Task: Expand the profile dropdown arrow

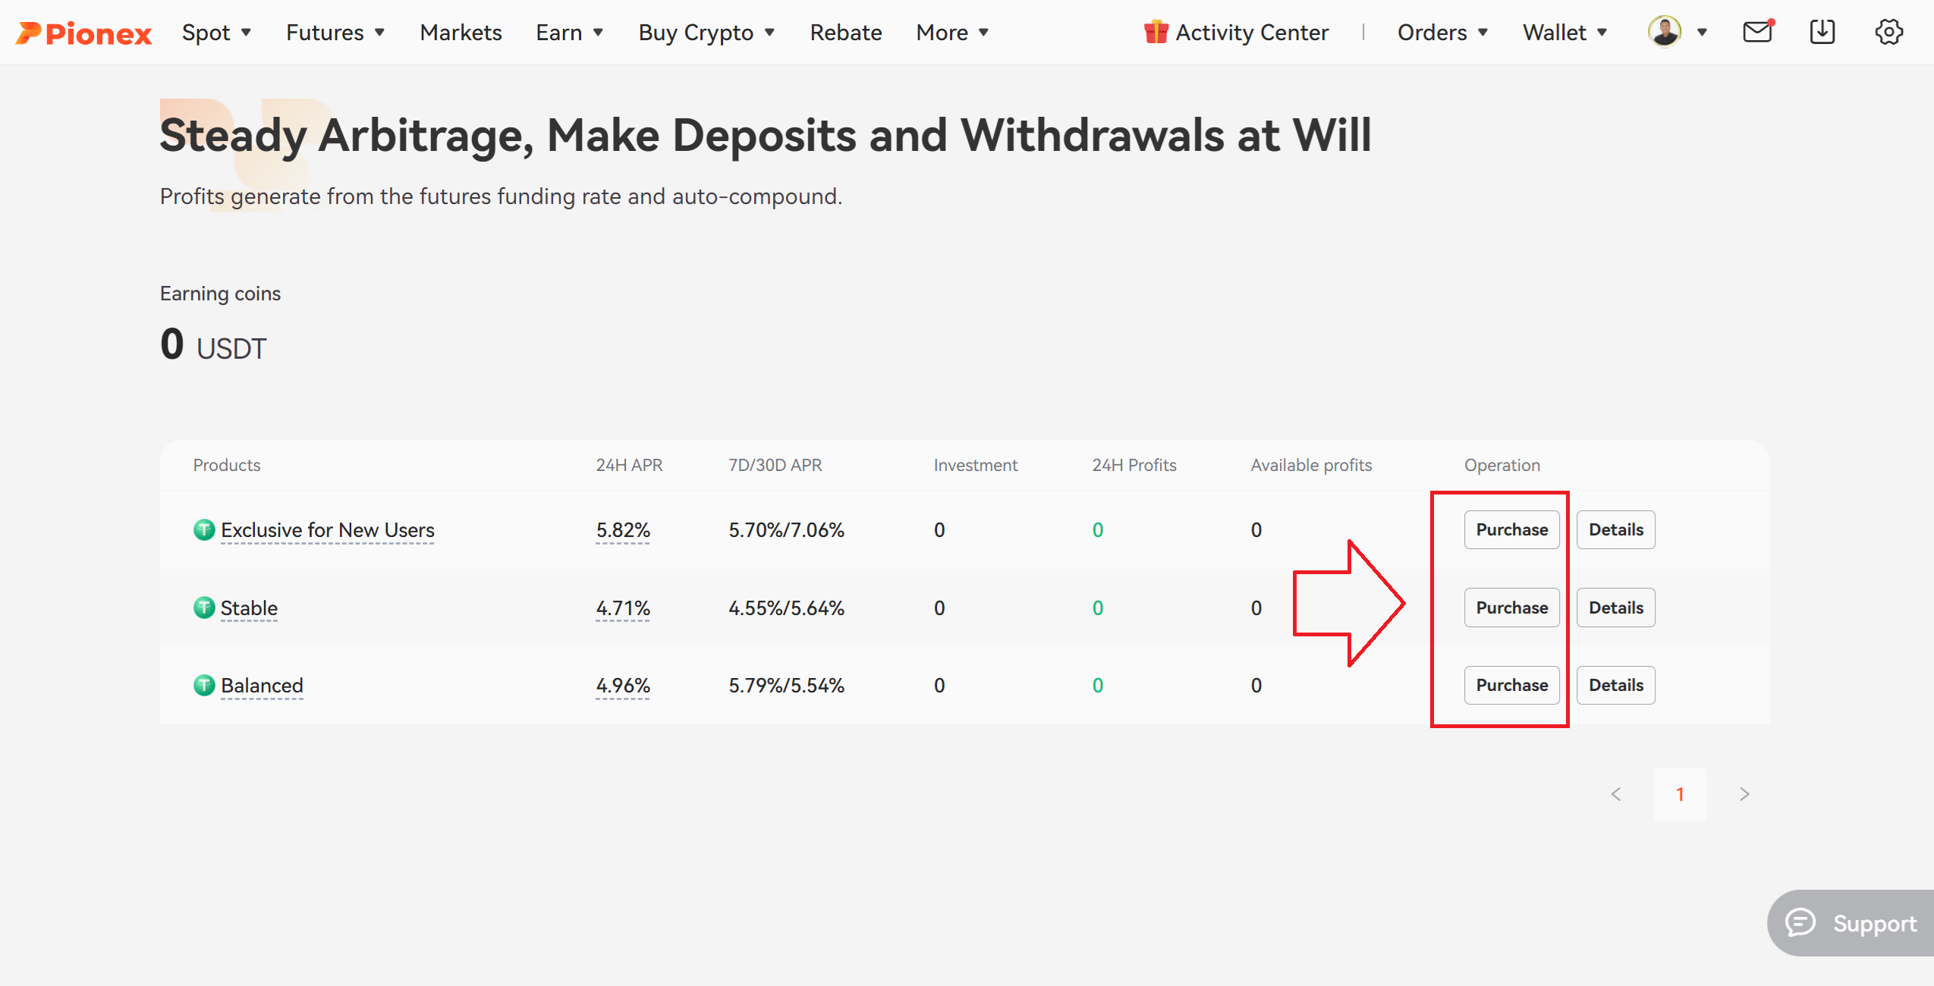Action: (x=1702, y=33)
